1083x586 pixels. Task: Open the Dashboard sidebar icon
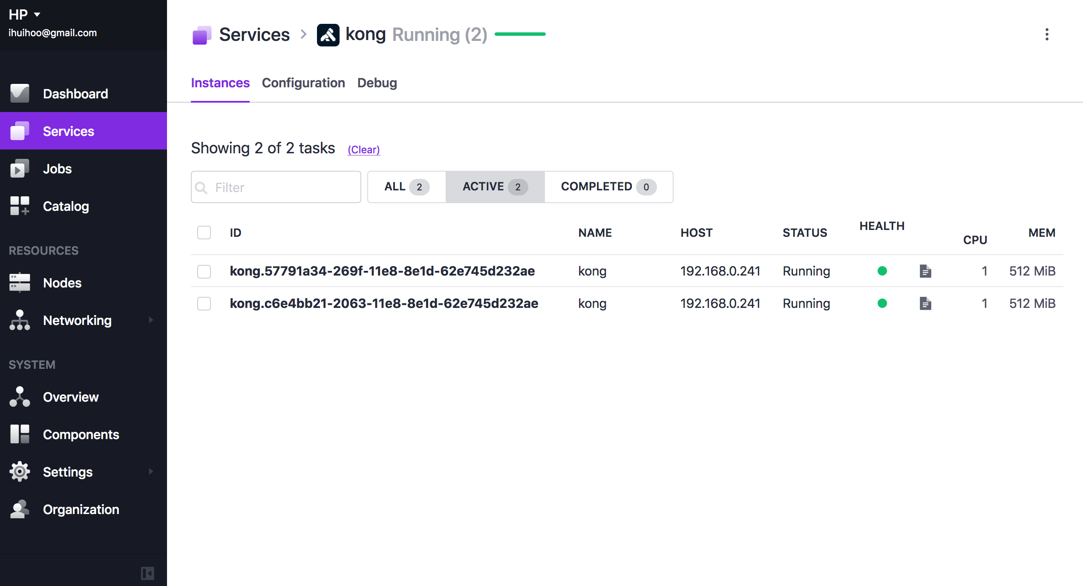pyautogui.click(x=20, y=93)
